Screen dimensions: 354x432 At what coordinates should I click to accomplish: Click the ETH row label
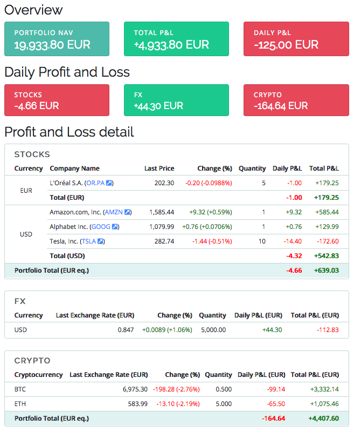click(20, 404)
